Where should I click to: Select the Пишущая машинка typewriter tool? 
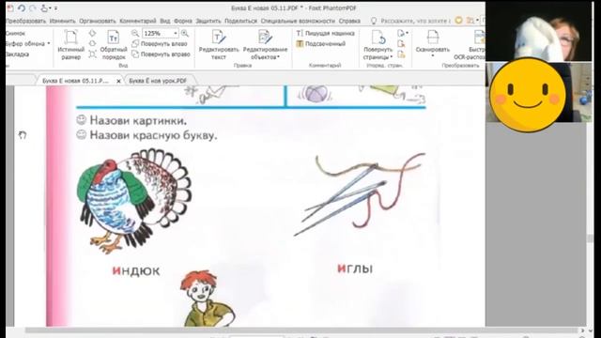[326, 34]
